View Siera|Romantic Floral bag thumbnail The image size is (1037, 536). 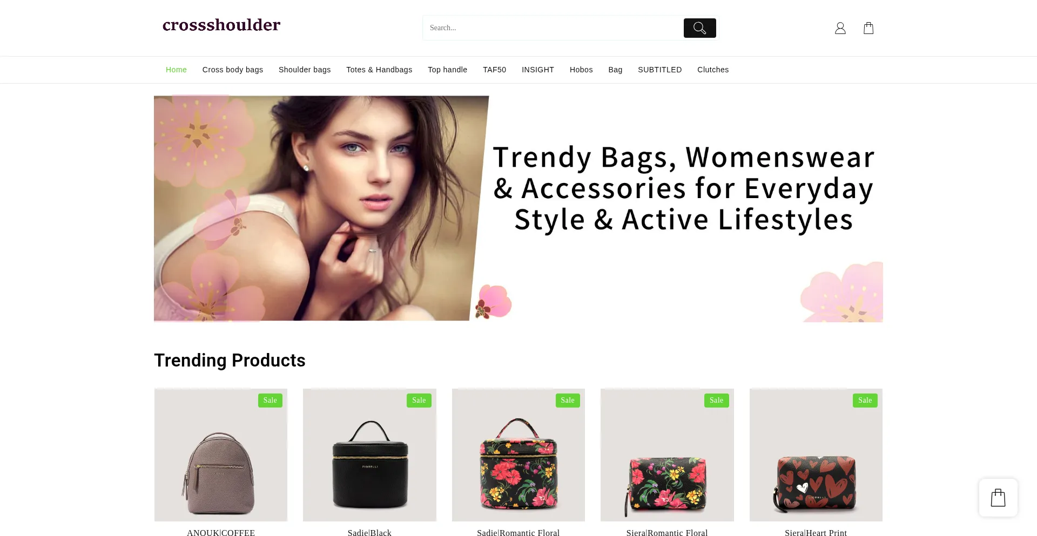point(667,455)
